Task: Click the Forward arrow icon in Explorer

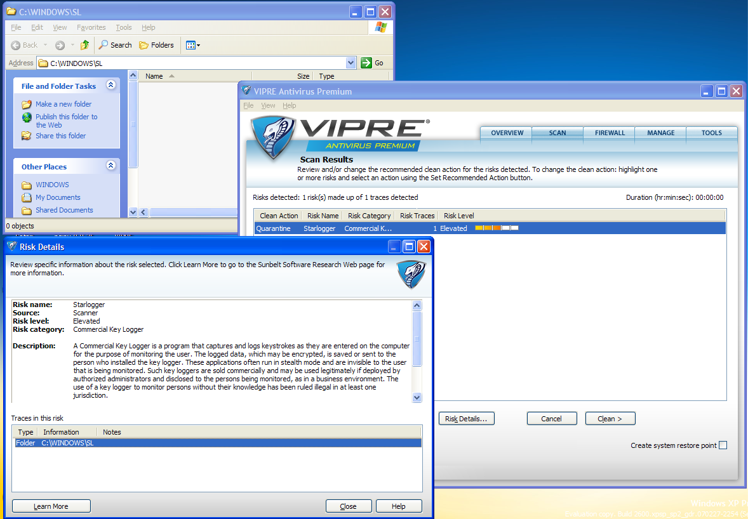Action: [60, 45]
